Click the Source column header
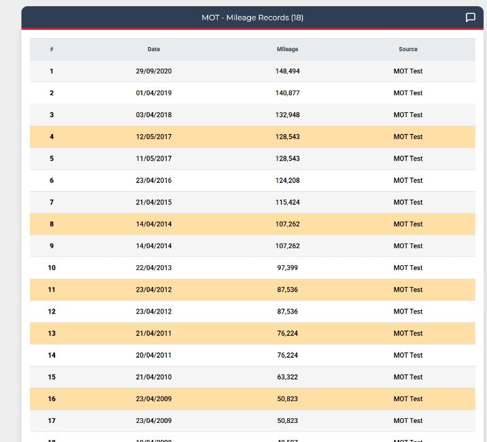487x442 pixels. click(408, 49)
